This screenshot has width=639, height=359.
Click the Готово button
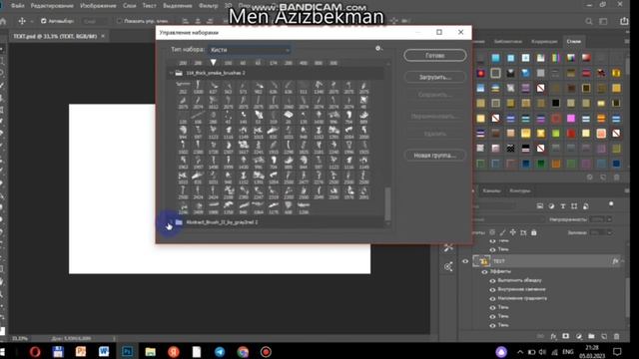coord(435,56)
